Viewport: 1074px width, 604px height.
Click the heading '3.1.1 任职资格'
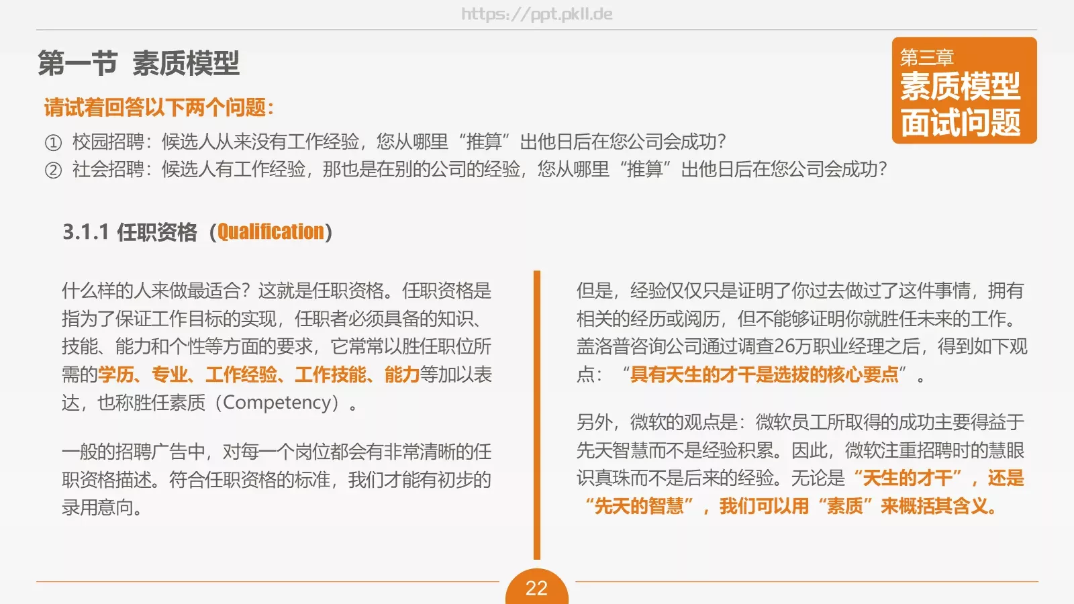pyautogui.click(x=130, y=232)
